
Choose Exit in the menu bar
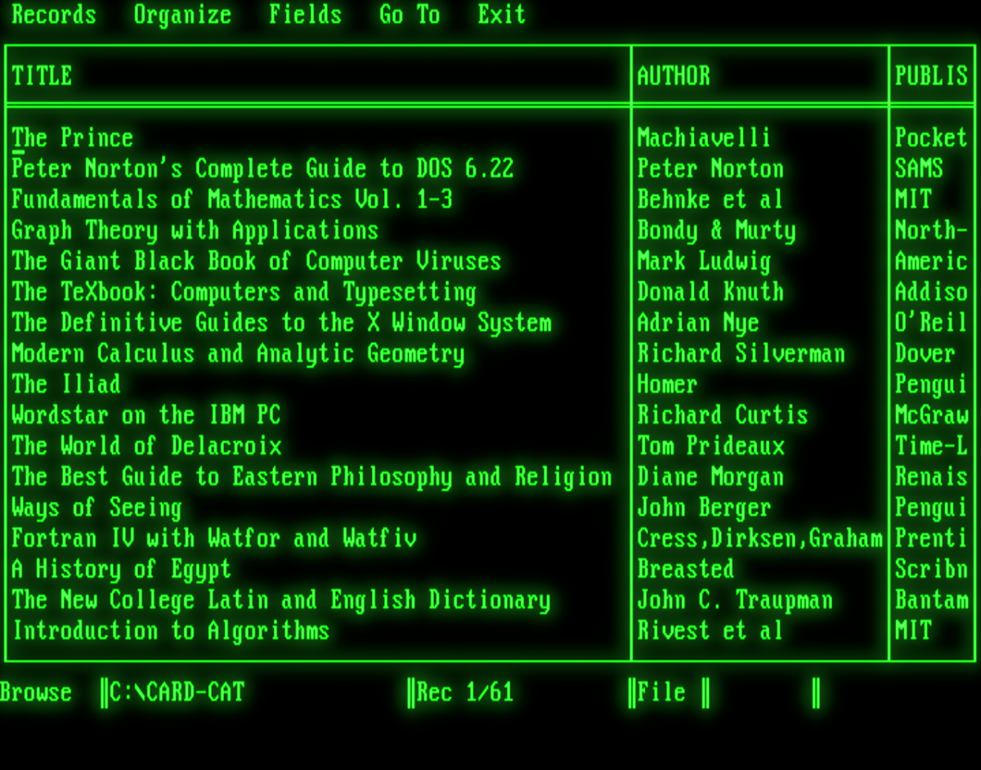pyautogui.click(x=502, y=15)
